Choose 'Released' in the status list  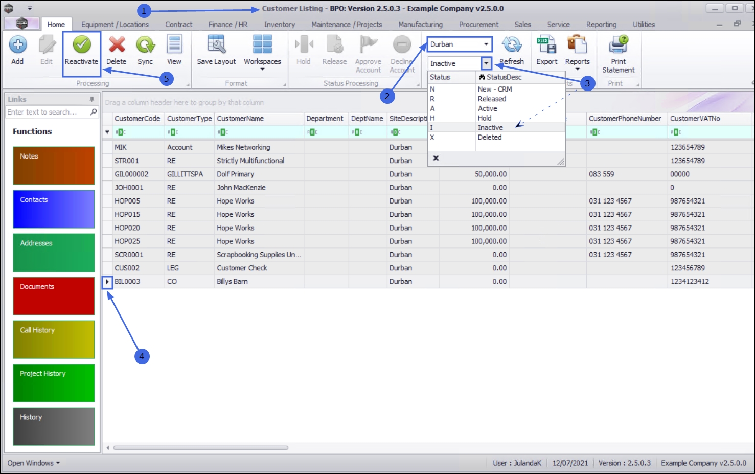point(492,99)
